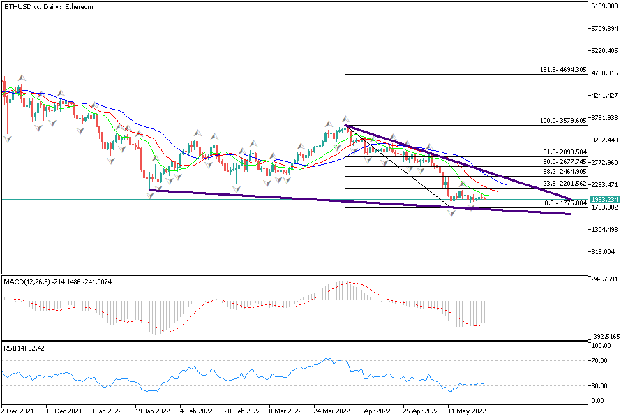This screenshot has height=419, width=628.
Task: Select the RSI(14) 32.42 indicator label
Action: point(24,347)
